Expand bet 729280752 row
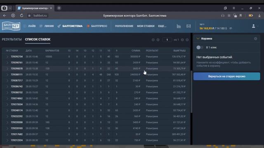This screenshot has height=148, width=264. [7, 92]
